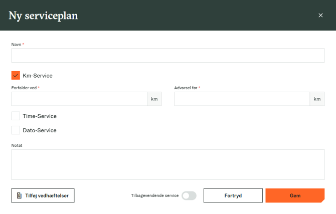
Task: Click the km suffix of Forfalder ved
Action: [154, 99]
